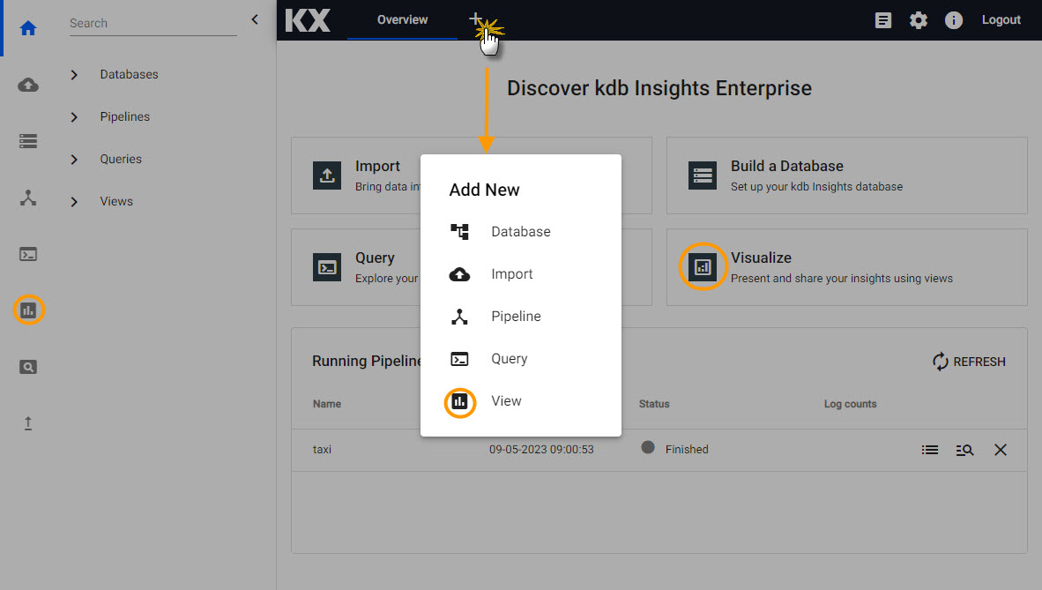Select View in Add New menu
Viewport: 1042px width, 590px height.
coord(521,401)
